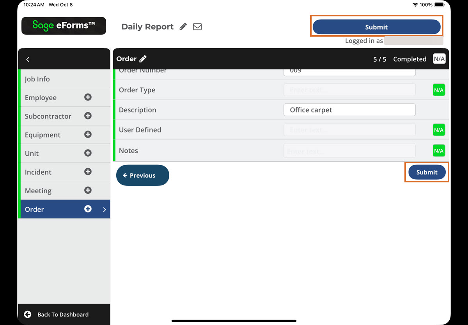Toggle section N/A in Order header bar
This screenshot has height=325, width=468.
tap(439, 59)
